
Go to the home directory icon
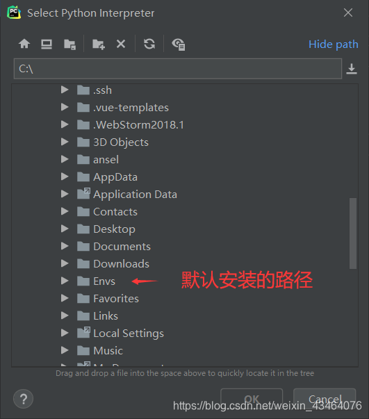(x=24, y=44)
